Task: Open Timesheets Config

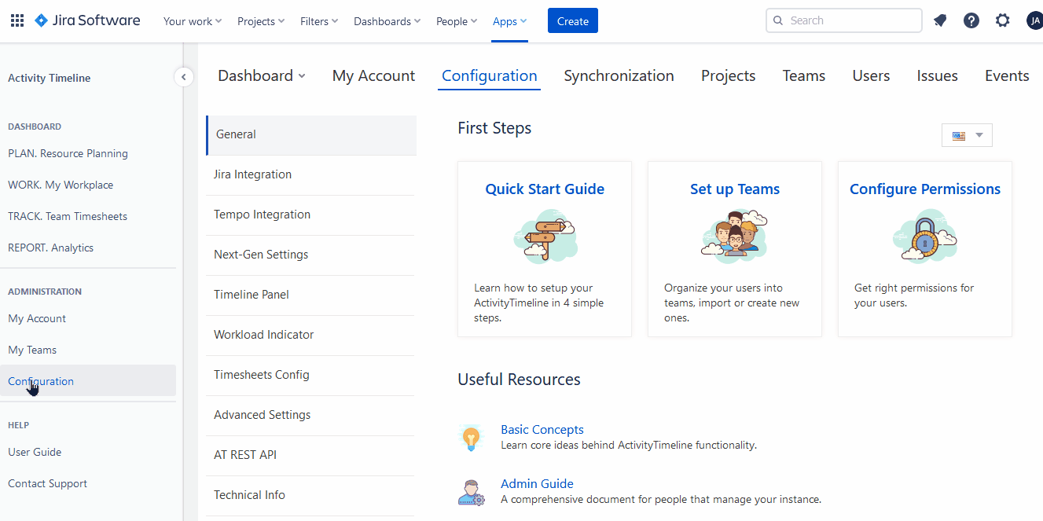Action: coord(311,375)
